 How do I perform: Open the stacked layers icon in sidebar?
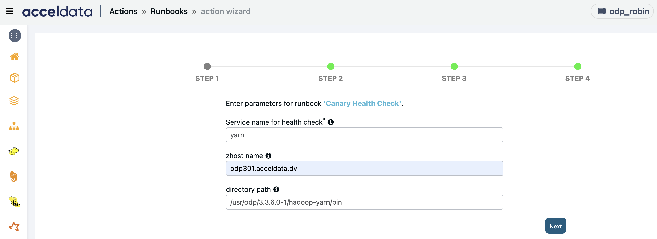pyautogui.click(x=14, y=101)
